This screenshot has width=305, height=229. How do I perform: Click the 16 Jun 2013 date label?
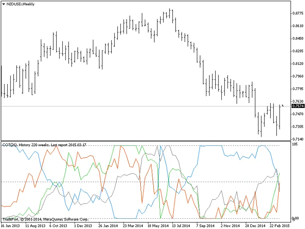[x=10, y=225]
